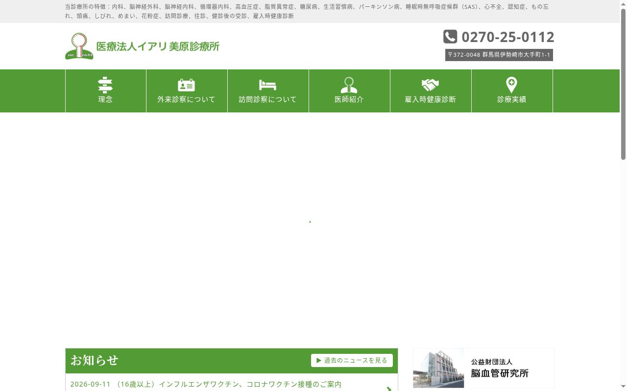Open the 脳血管研究所 banner
The image size is (627, 391).
click(484, 368)
